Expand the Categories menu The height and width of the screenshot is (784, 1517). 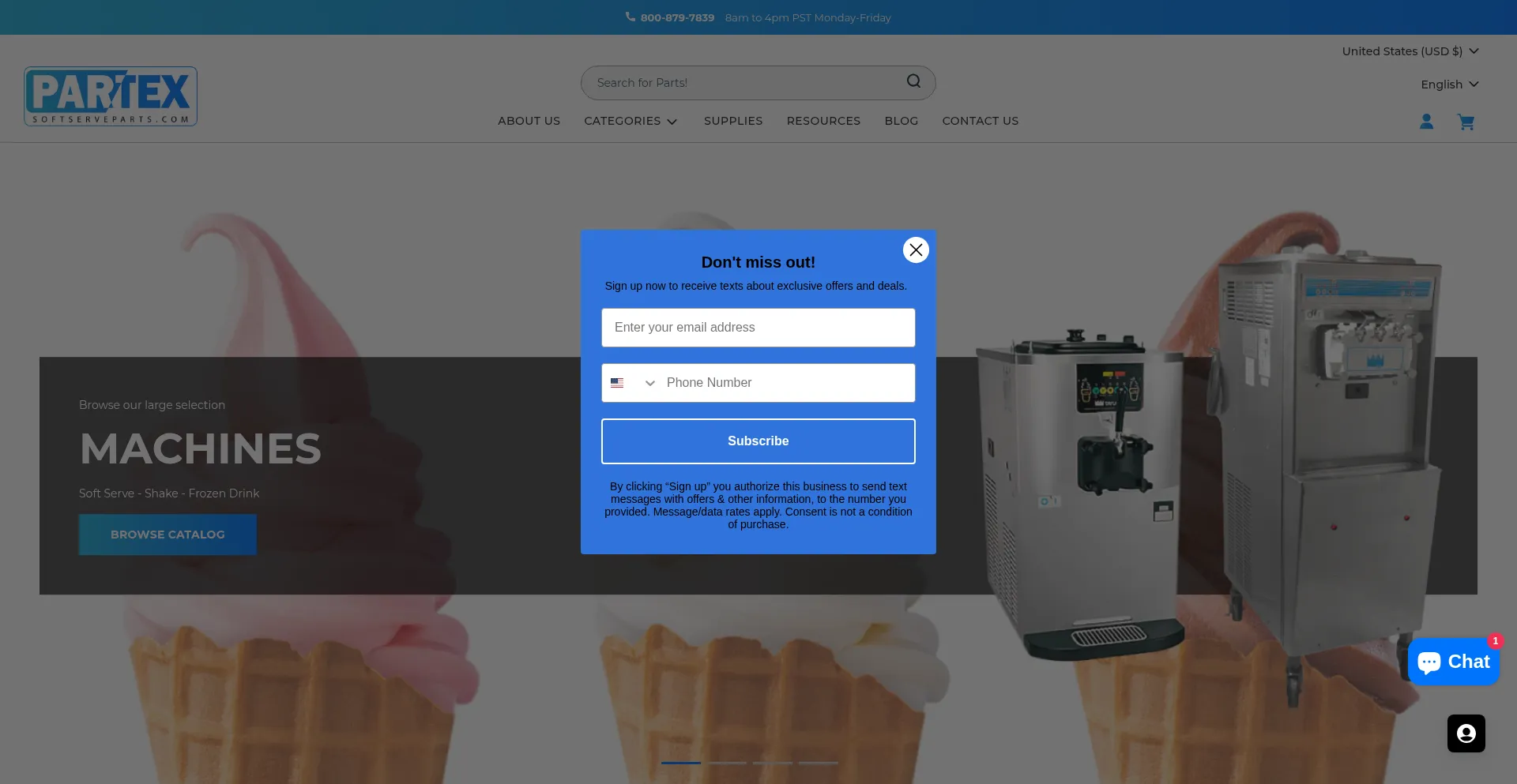pos(631,121)
